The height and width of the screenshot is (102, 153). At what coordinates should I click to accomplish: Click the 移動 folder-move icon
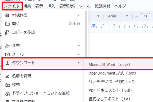pyautogui.click(x=8, y=85)
